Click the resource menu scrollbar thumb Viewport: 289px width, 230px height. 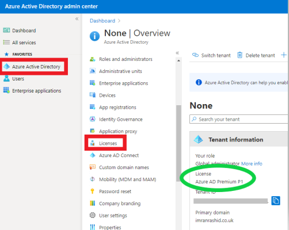tap(178, 143)
